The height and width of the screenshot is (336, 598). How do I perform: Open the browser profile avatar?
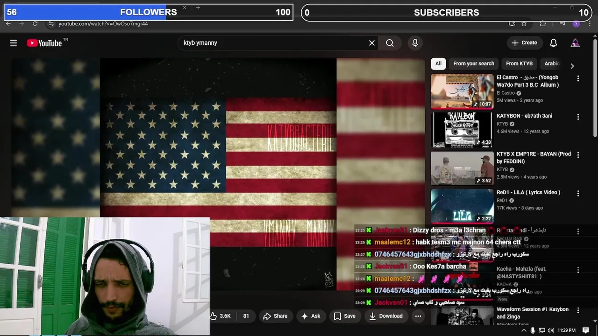coord(576,23)
